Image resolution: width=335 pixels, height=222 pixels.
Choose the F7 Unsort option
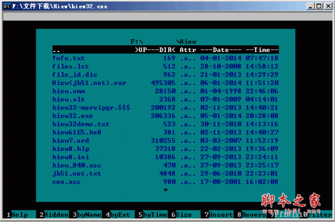coord(219,215)
